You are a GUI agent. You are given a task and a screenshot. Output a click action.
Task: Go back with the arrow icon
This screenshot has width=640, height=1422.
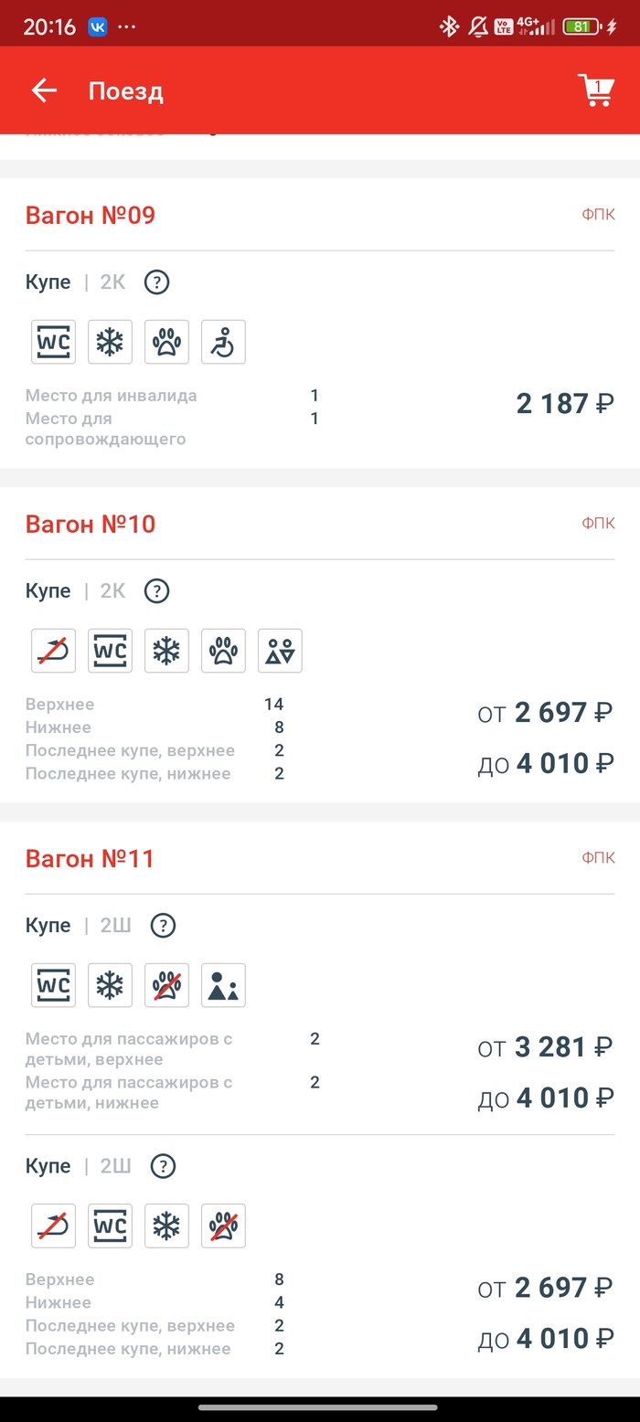(x=44, y=90)
